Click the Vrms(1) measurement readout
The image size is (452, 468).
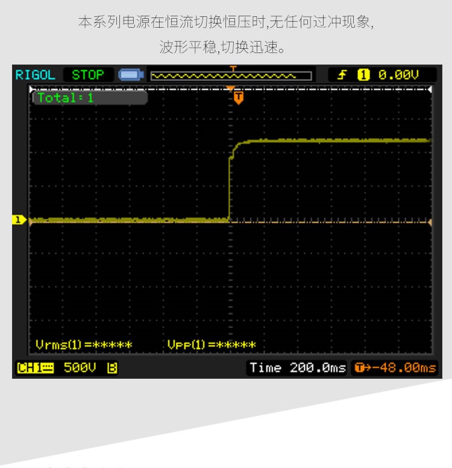click(84, 345)
